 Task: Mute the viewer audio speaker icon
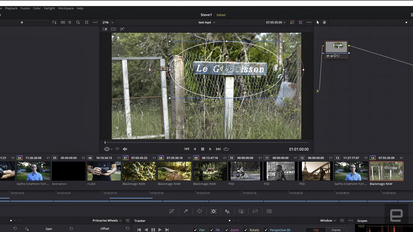pyautogui.click(x=125, y=149)
